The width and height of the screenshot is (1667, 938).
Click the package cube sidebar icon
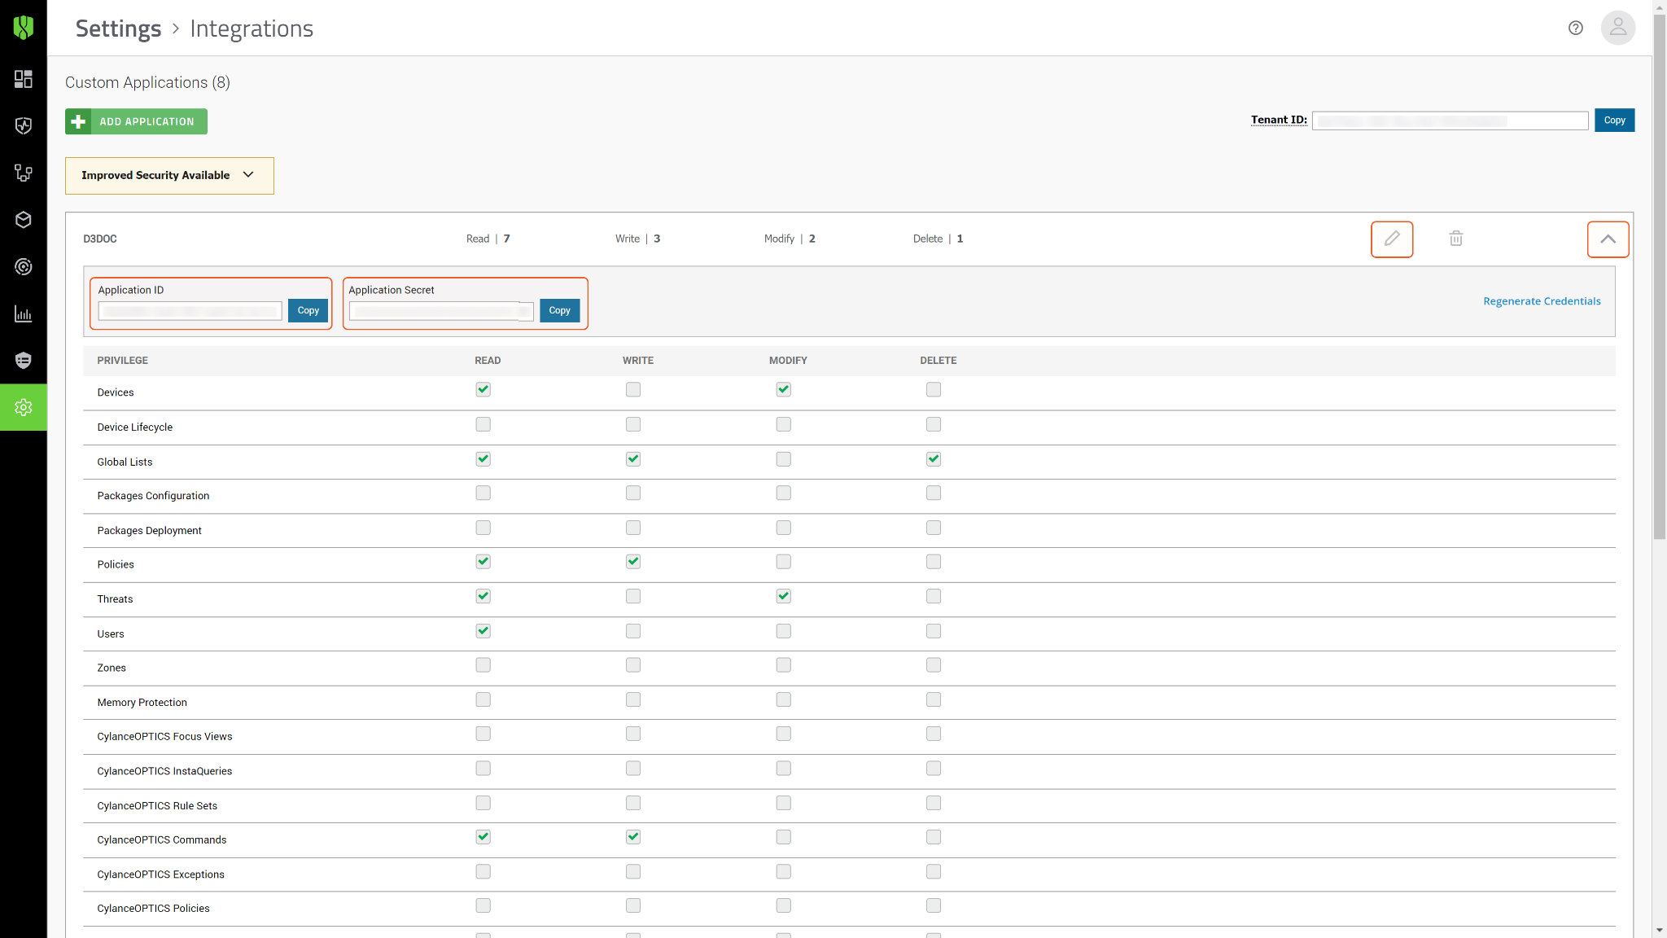(24, 220)
